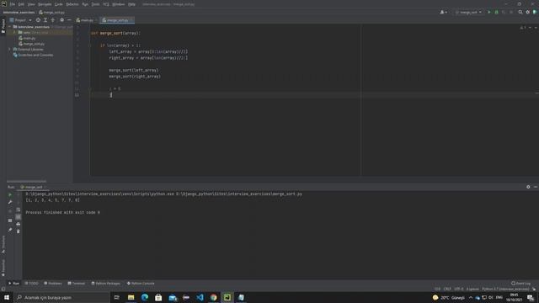Run merge_sort with green play icon

pyautogui.click(x=489, y=12)
